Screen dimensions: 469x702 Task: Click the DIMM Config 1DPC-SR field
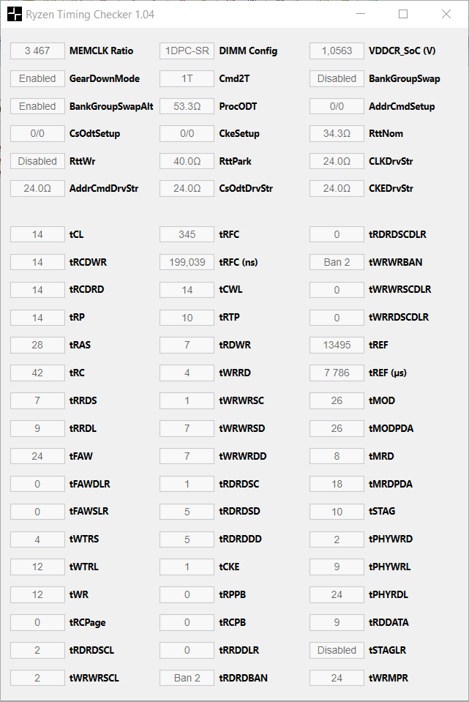pyautogui.click(x=187, y=51)
